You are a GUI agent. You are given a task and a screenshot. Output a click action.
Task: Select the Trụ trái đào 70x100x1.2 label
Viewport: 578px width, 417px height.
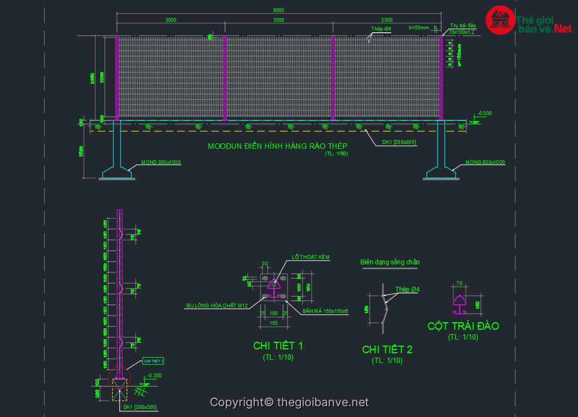(463, 29)
